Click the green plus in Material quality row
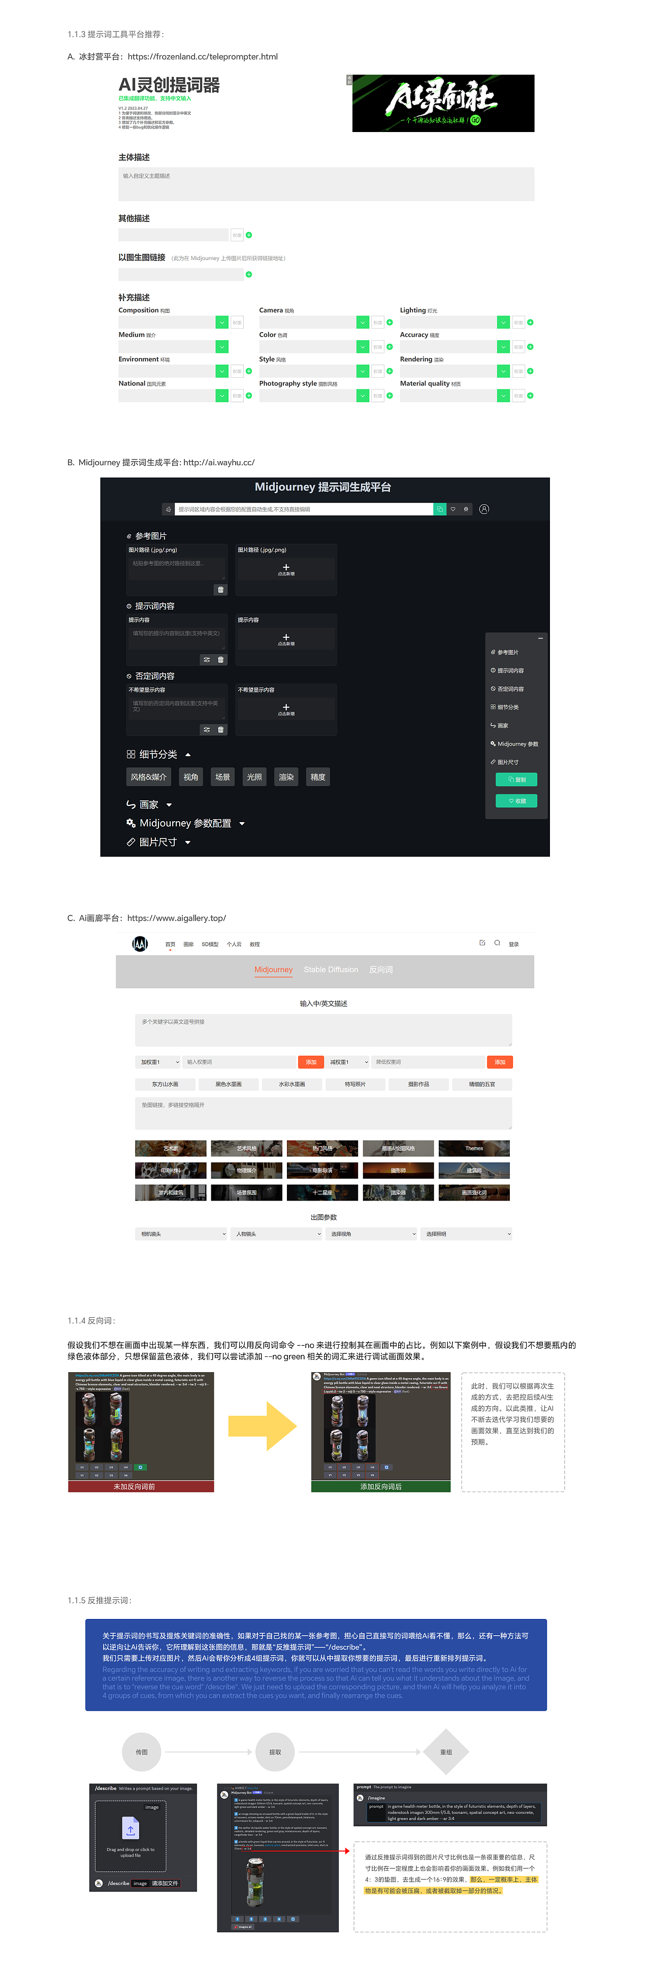The image size is (650, 1978). [x=530, y=396]
